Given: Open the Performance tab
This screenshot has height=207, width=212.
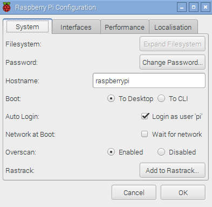Looking at the screenshot, I should [x=125, y=27].
